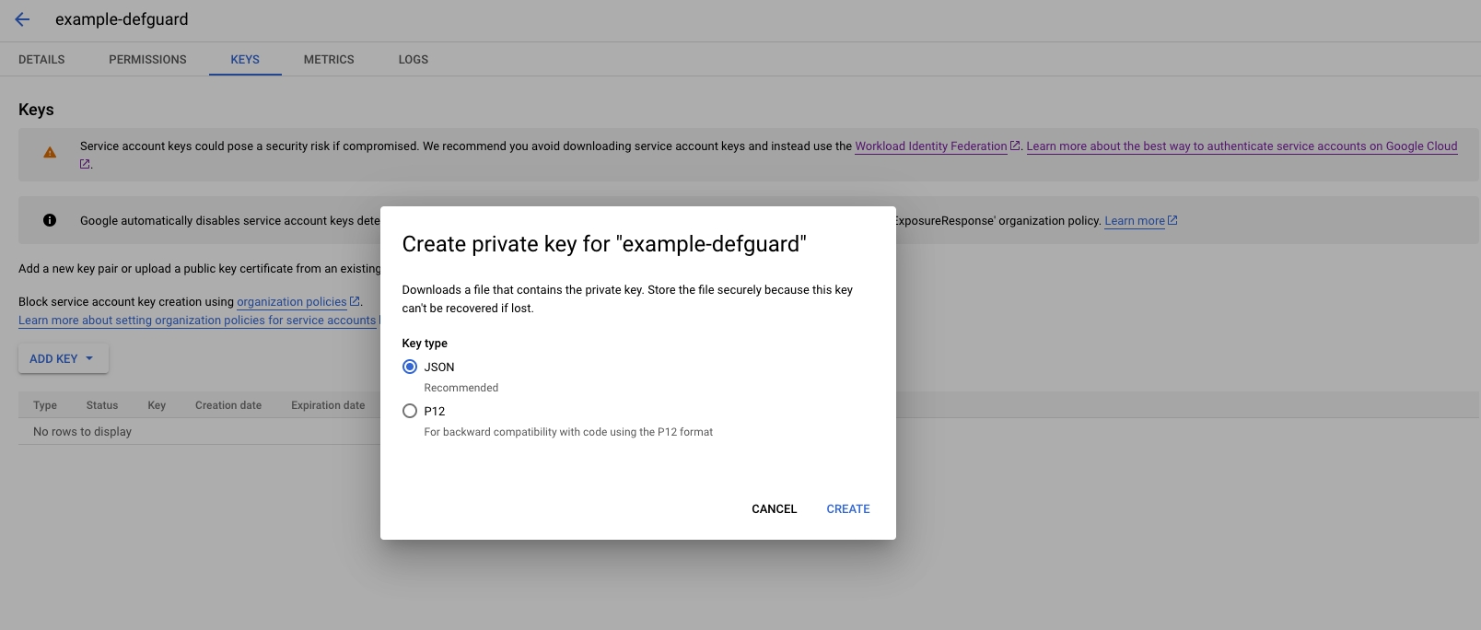The width and height of the screenshot is (1481, 630).
Task: Select the P12 key type option
Action: point(410,411)
